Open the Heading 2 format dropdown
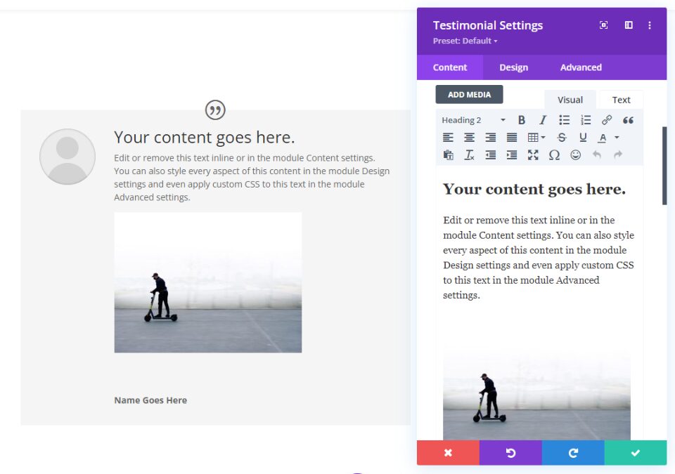The width and height of the screenshot is (675, 474). 473,120
